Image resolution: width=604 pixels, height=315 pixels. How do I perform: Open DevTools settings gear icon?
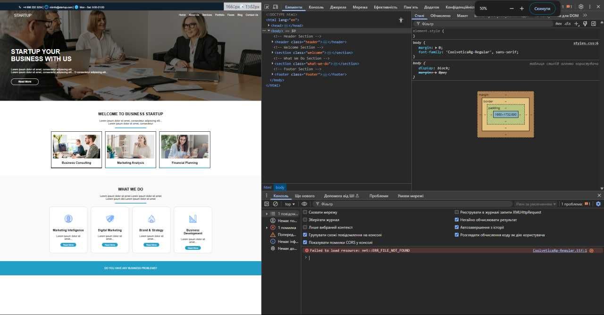(x=581, y=7)
